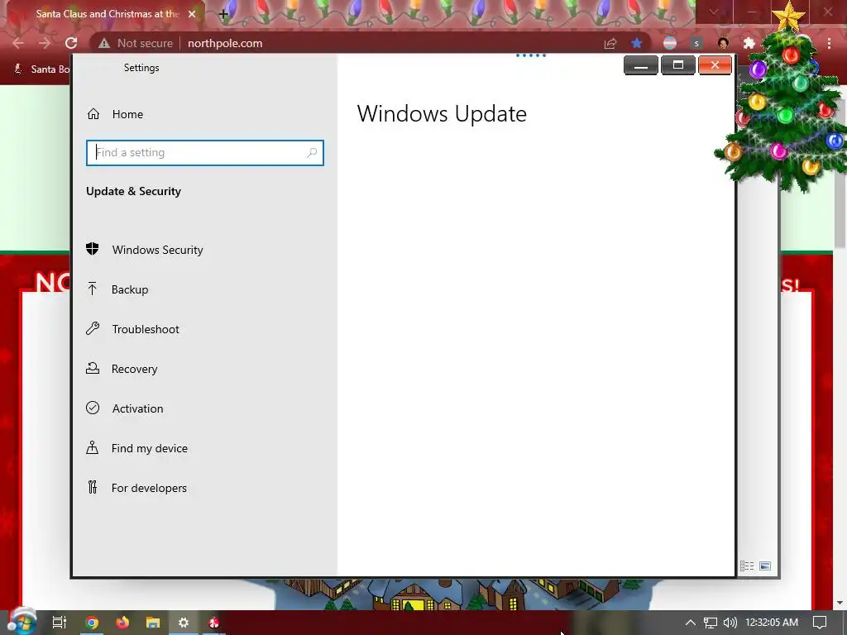Open the volume speaker icon
Viewport: 847px width, 635px height.
coord(730,623)
